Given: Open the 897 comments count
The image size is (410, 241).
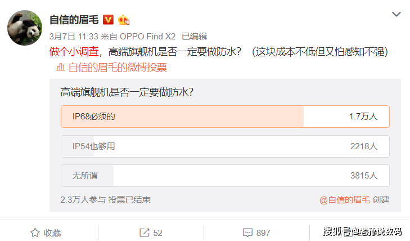Looking at the screenshot, I should pyautogui.click(x=263, y=233).
